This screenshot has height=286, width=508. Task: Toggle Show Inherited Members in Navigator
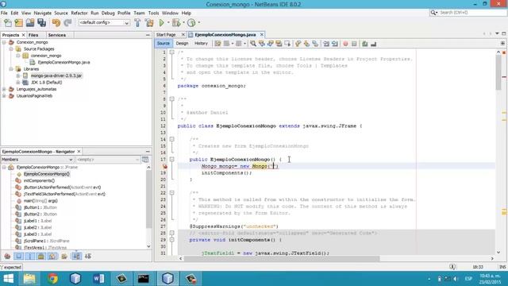pyautogui.click(x=7, y=256)
